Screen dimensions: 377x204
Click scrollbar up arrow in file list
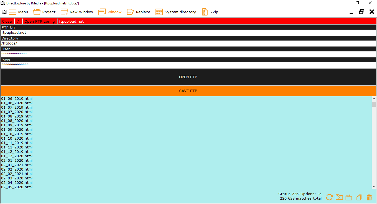[x=374, y=99]
